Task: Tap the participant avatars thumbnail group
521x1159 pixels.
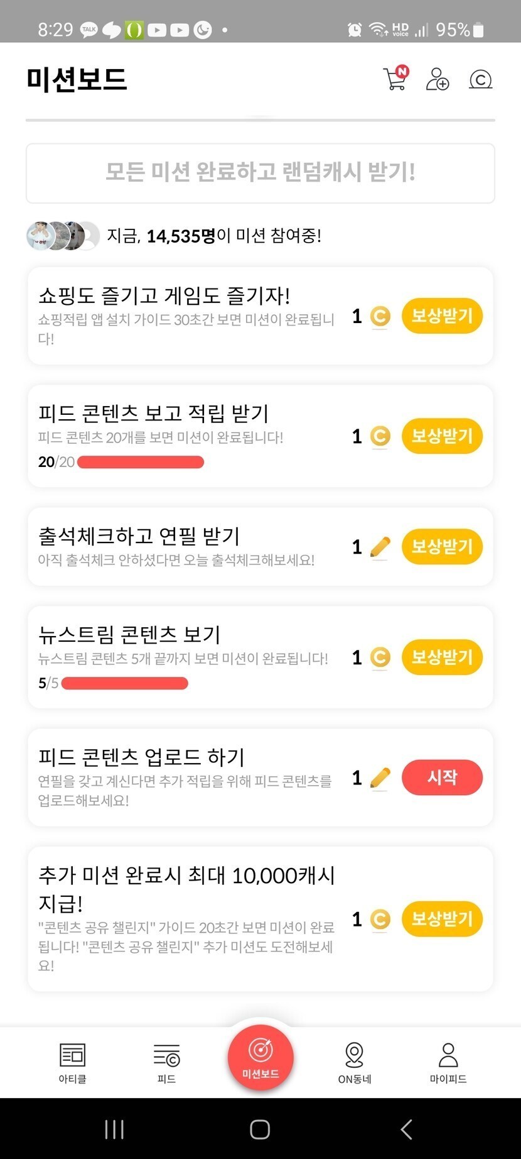Action: pyautogui.click(x=63, y=236)
